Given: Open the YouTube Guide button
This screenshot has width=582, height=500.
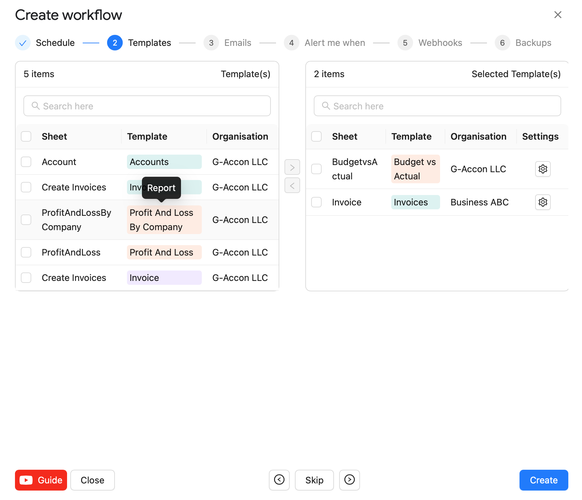Looking at the screenshot, I should [x=41, y=480].
